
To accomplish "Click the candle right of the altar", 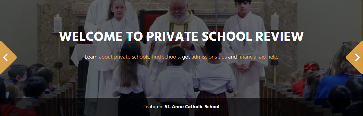I will click(275, 22).
